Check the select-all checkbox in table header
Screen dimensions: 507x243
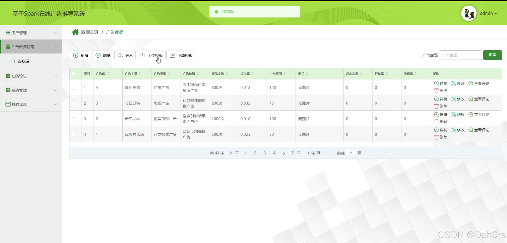(x=74, y=74)
